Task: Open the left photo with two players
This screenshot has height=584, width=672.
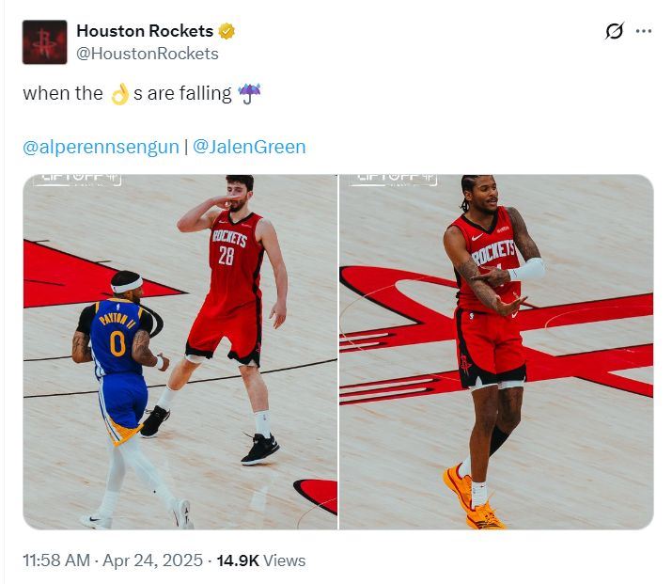Action: (x=180, y=352)
